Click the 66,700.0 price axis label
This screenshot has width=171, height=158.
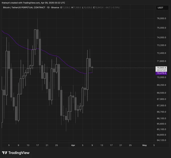pyautogui.click(x=161, y=112)
